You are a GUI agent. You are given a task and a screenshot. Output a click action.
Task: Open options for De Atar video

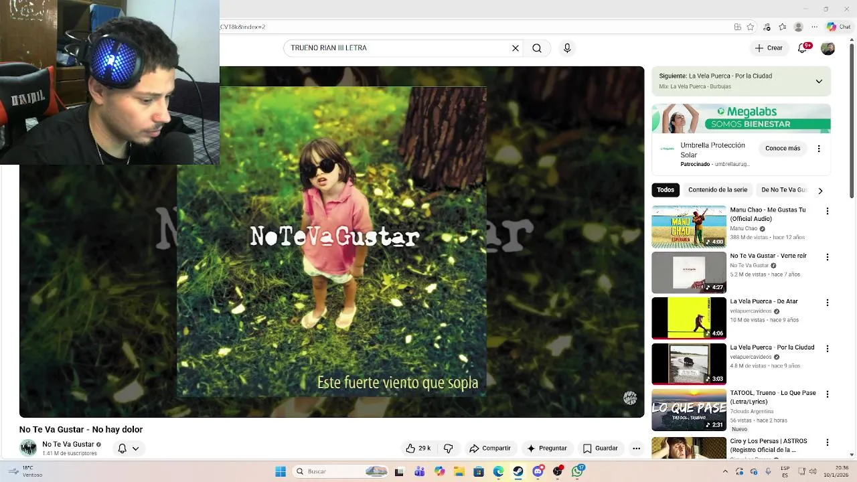point(828,303)
